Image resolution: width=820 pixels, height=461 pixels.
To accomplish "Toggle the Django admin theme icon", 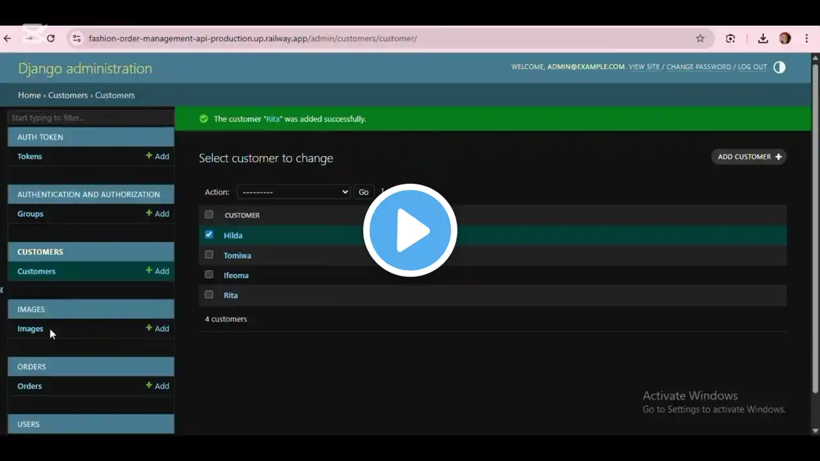I will coord(779,67).
